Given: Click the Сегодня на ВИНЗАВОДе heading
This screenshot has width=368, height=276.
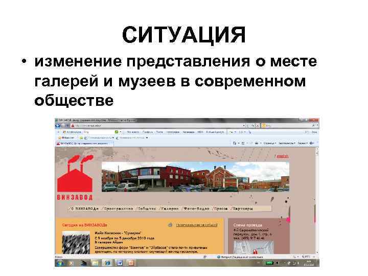Looking at the screenshot, I should (x=84, y=225).
